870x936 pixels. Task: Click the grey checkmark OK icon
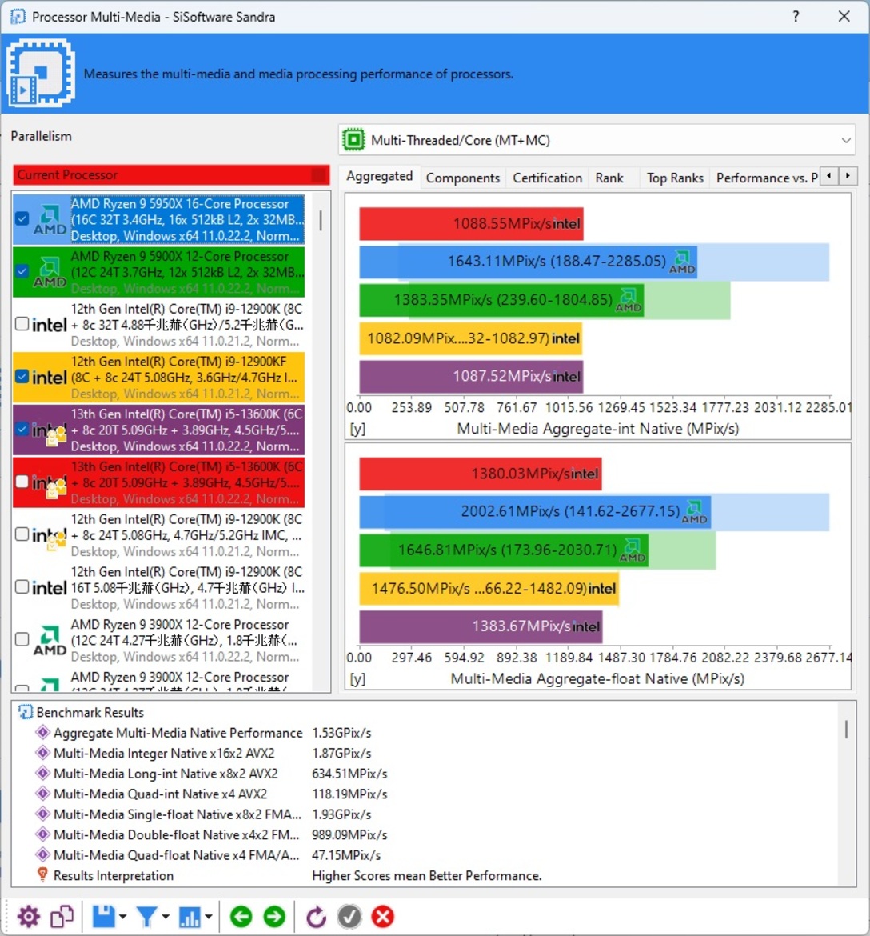349,917
